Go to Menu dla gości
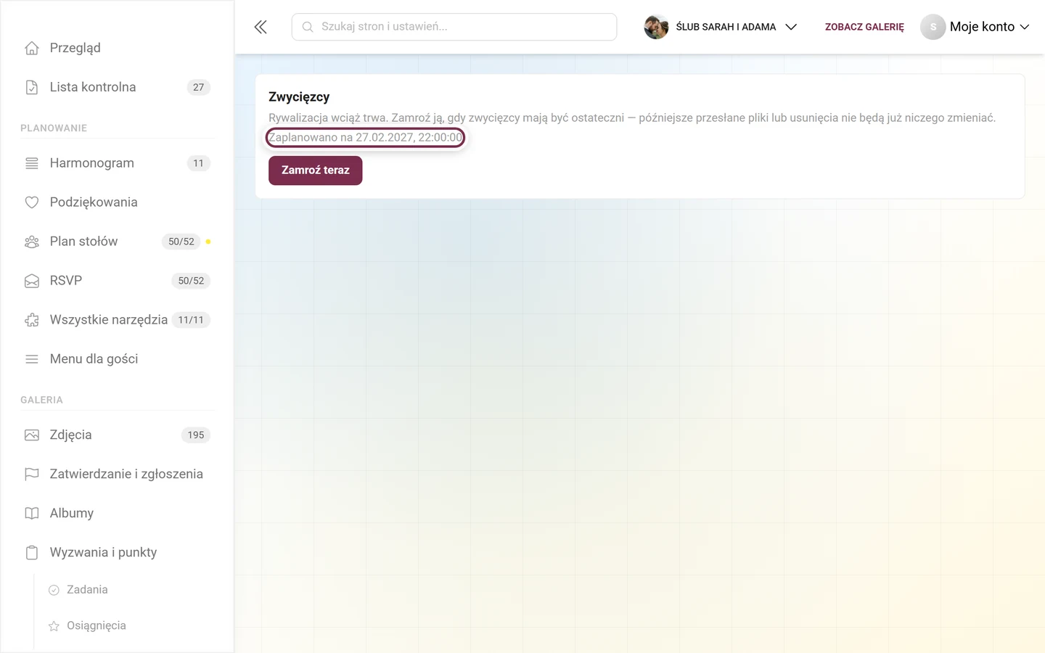 [x=117, y=359]
